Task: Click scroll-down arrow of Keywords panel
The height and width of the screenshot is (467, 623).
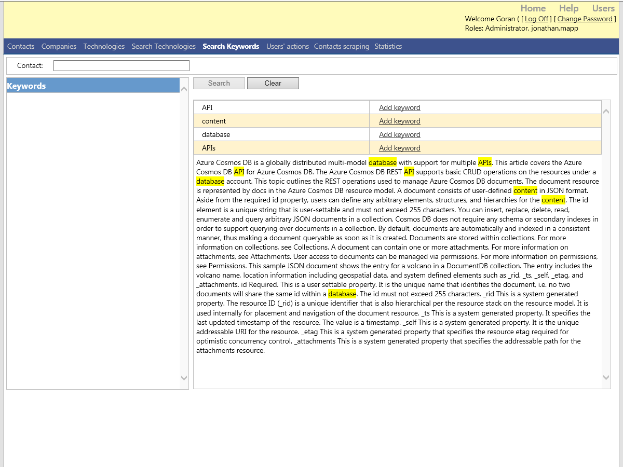Action: click(x=184, y=378)
